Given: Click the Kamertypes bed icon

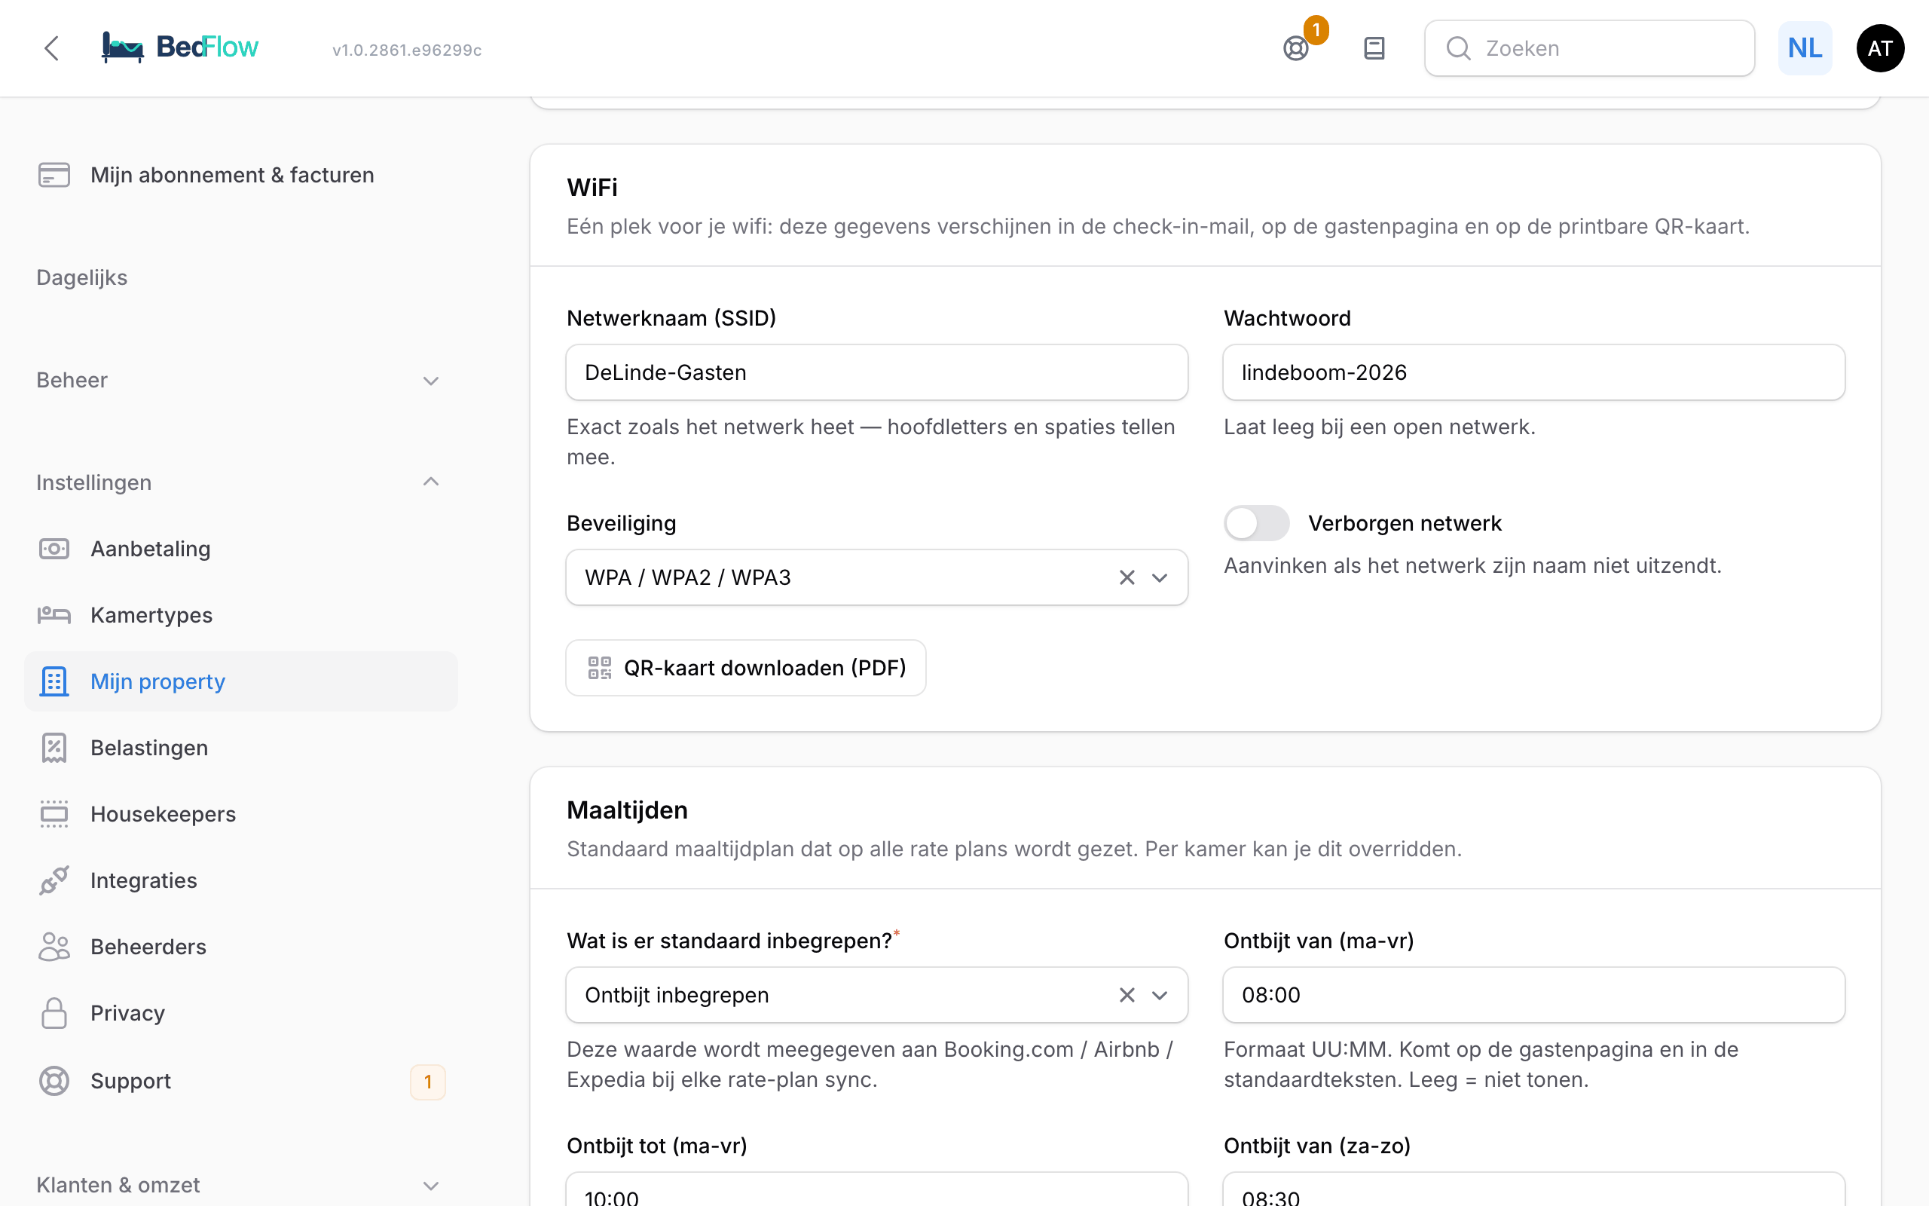Looking at the screenshot, I should point(54,615).
